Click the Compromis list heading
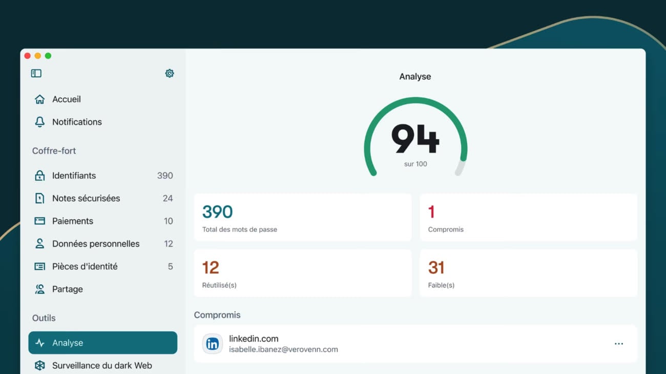The image size is (666, 374). [217, 315]
